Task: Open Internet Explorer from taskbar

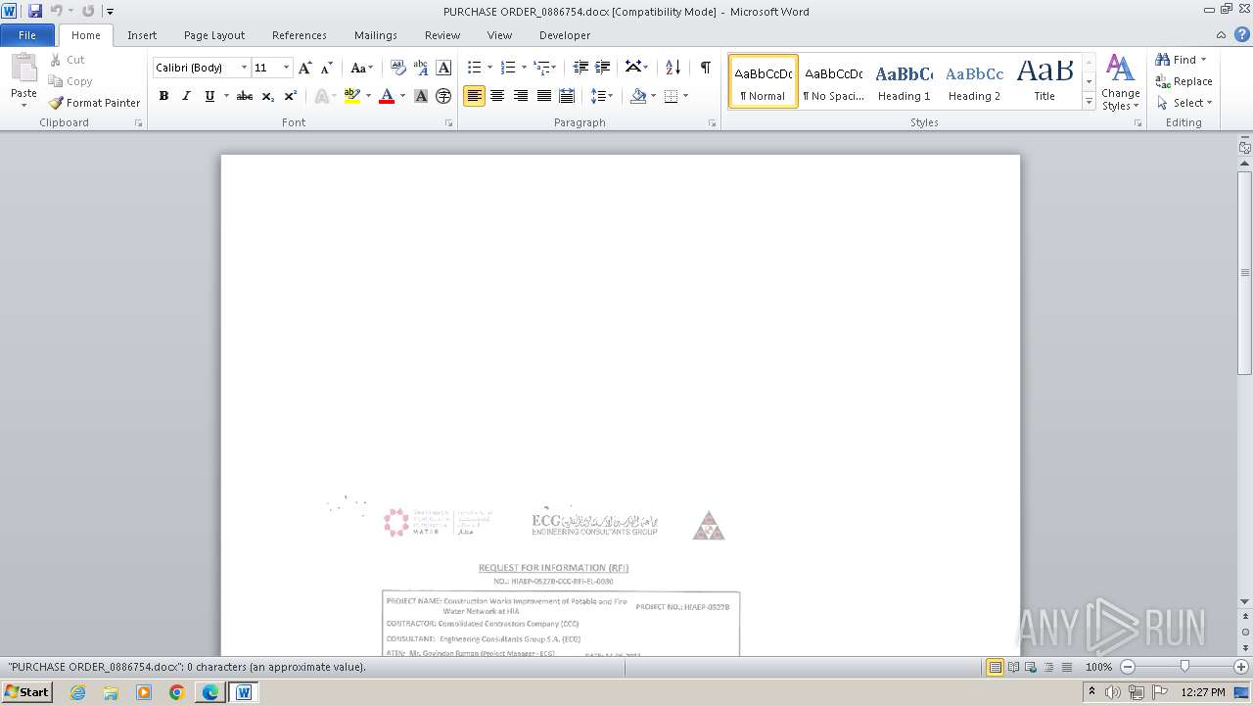Action: 77,692
